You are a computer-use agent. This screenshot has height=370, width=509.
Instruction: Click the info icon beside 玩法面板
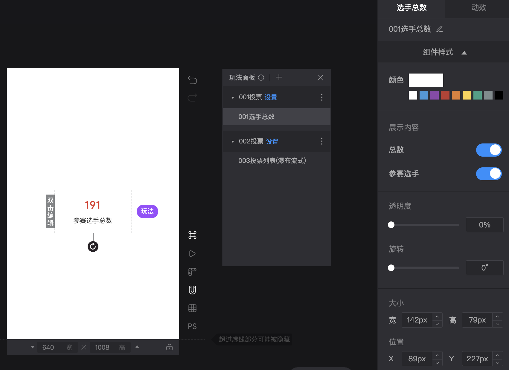coord(261,78)
